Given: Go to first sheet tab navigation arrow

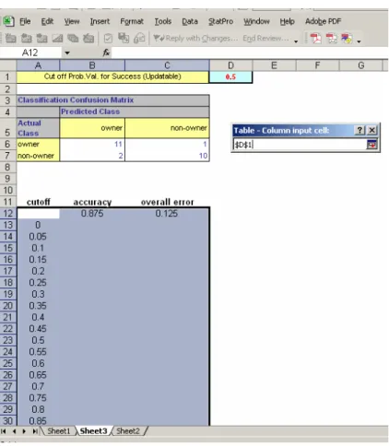Looking at the screenshot, I should 4,431.
